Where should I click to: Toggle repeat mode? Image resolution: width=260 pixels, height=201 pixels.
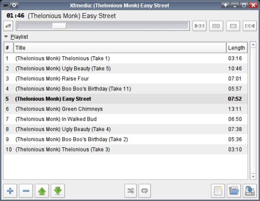pyautogui.click(x=145, y=191)
